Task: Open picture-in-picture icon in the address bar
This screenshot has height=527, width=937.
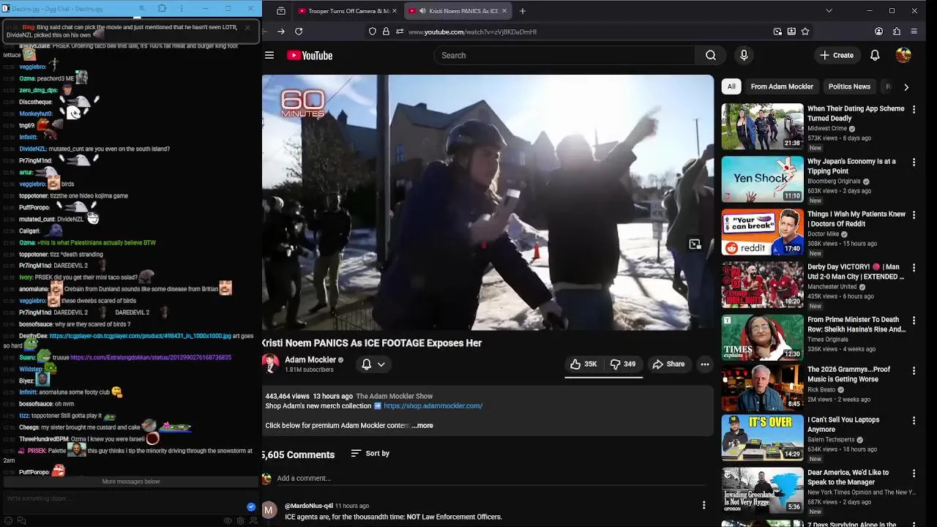Action: (x=777, y=31)
